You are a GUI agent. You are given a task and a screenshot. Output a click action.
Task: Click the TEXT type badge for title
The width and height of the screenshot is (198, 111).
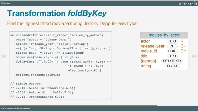(x=172, y=56)
